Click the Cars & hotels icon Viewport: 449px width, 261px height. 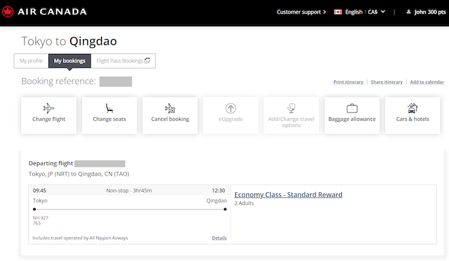[412, 108]
